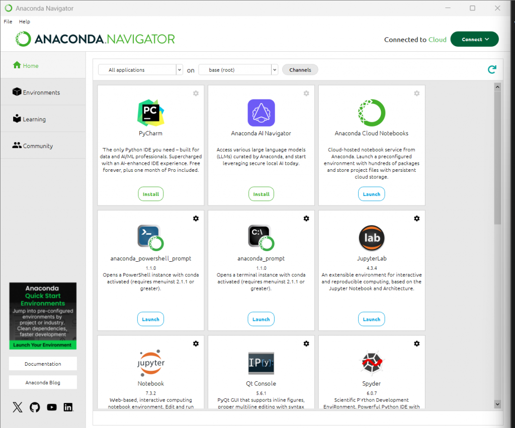
Task: Click the scrollbar down arrow
Action: click(x=497, y=404)
